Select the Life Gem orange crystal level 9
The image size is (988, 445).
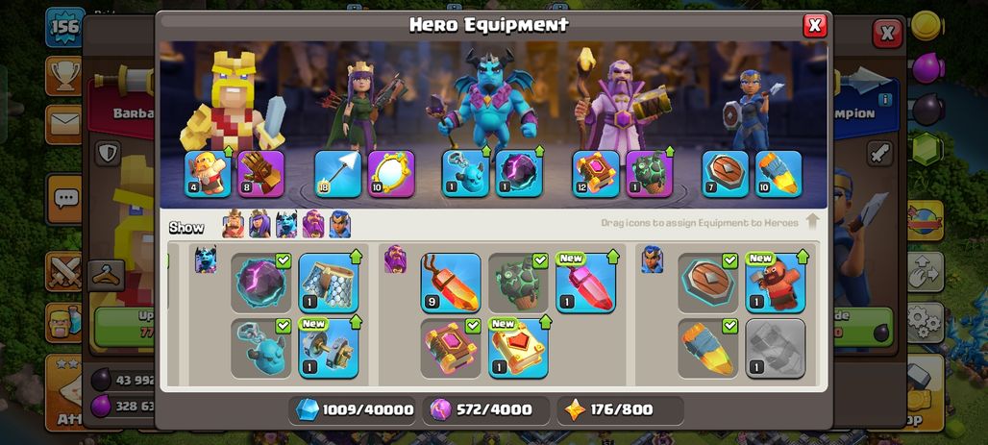coord(451,283)
